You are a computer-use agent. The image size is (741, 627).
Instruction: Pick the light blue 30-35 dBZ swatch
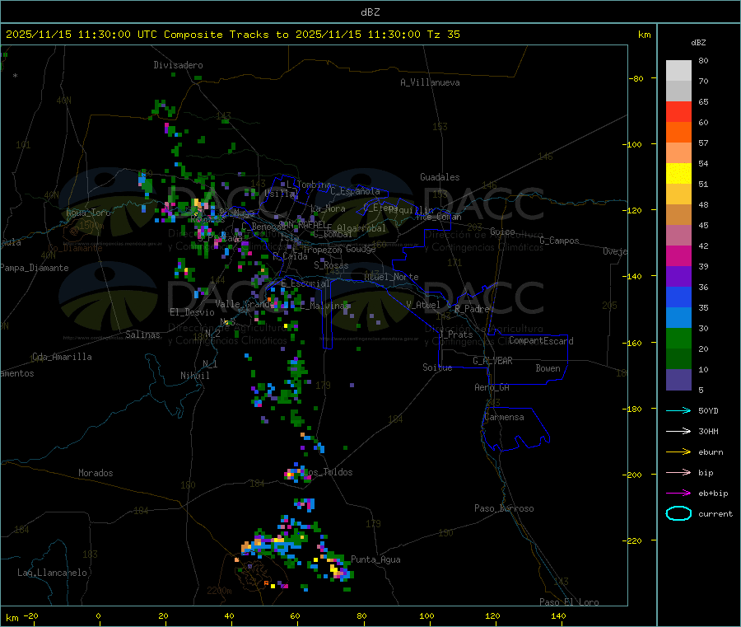click(678, 318)
